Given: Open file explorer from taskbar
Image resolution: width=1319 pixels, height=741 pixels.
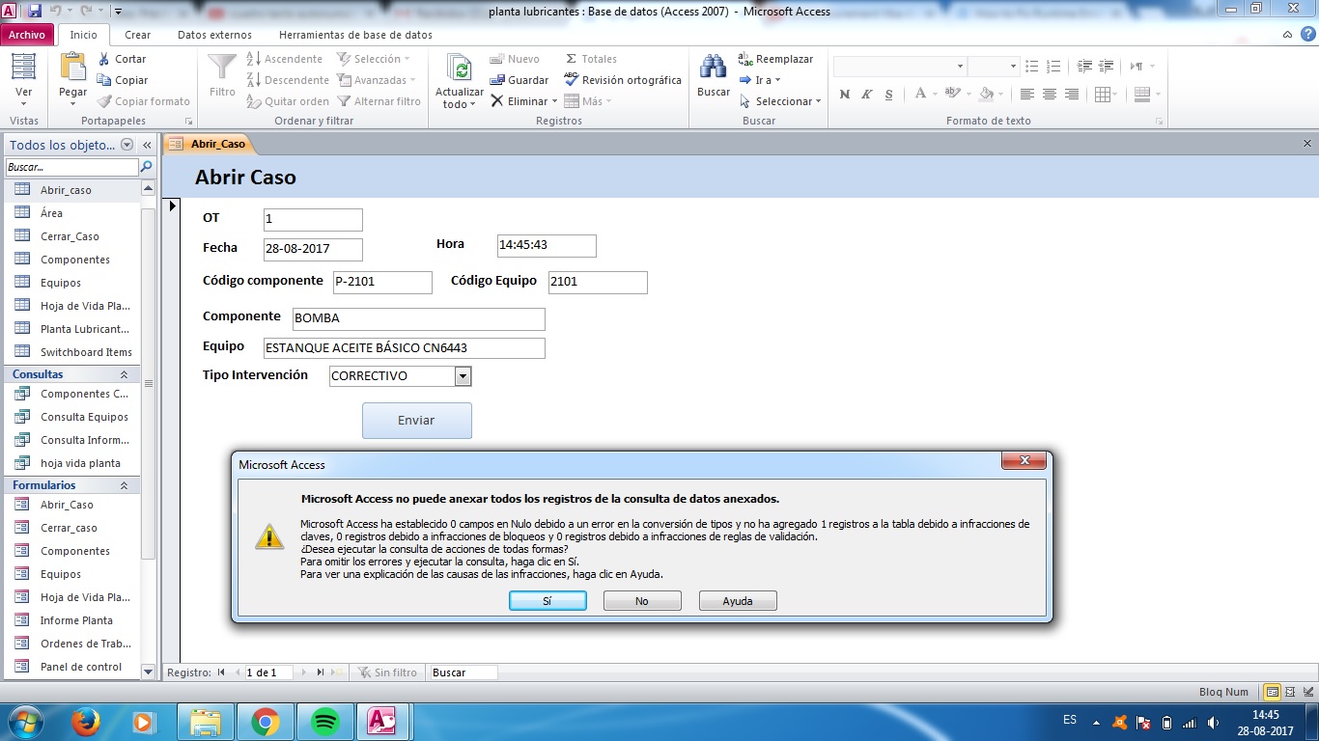Looking at the screenshot, I should pos(206,722).
